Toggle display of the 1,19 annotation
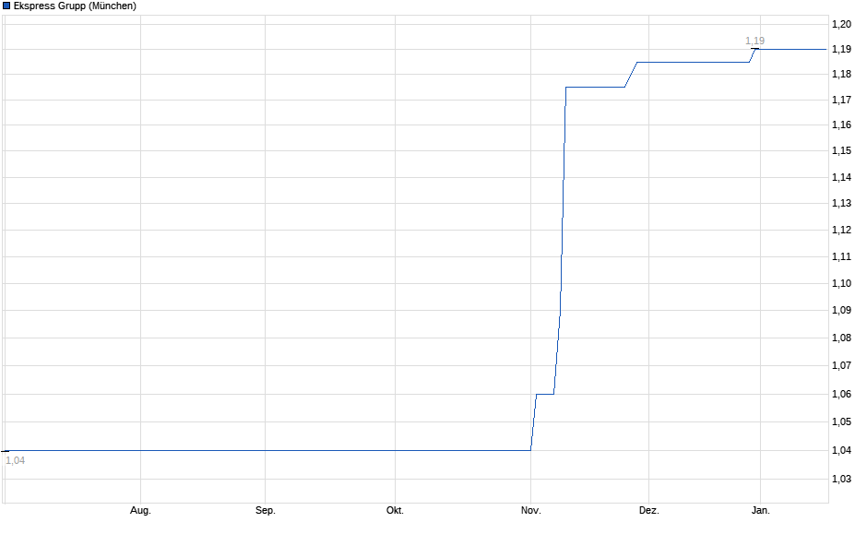867x534 pixels. click(755, 41)
